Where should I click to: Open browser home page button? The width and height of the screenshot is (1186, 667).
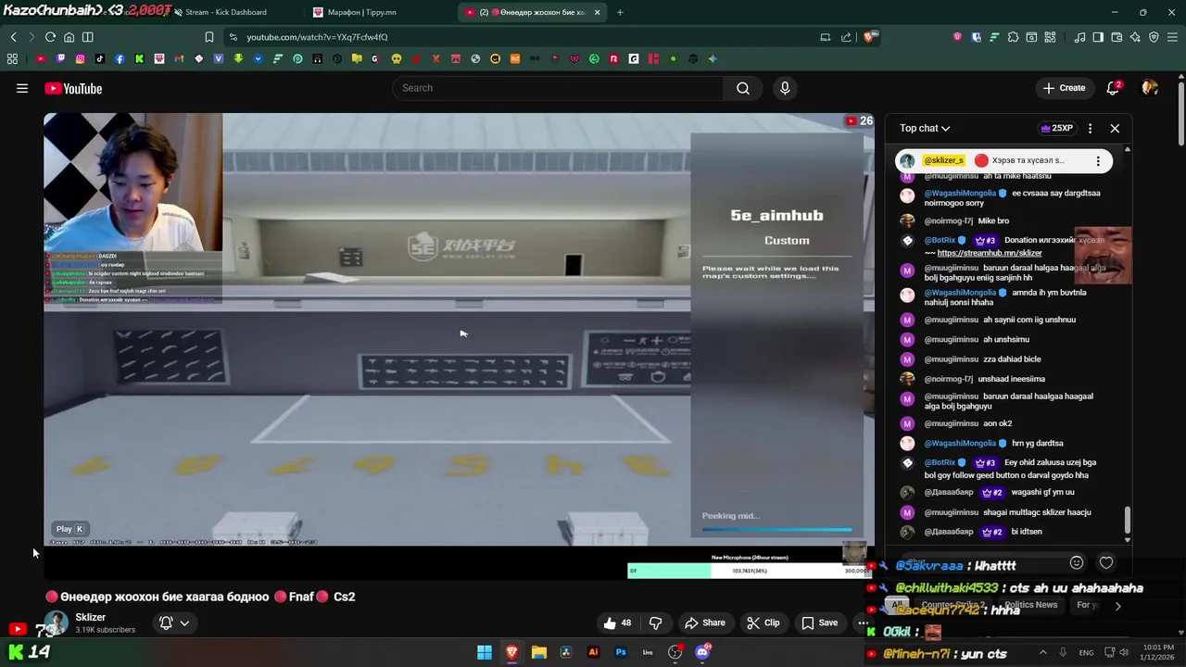[69, 37]
